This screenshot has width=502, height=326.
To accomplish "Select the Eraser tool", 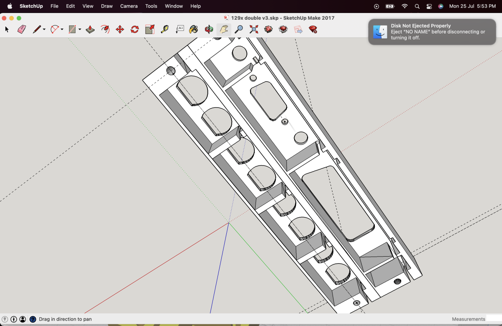I will point(22,29).
